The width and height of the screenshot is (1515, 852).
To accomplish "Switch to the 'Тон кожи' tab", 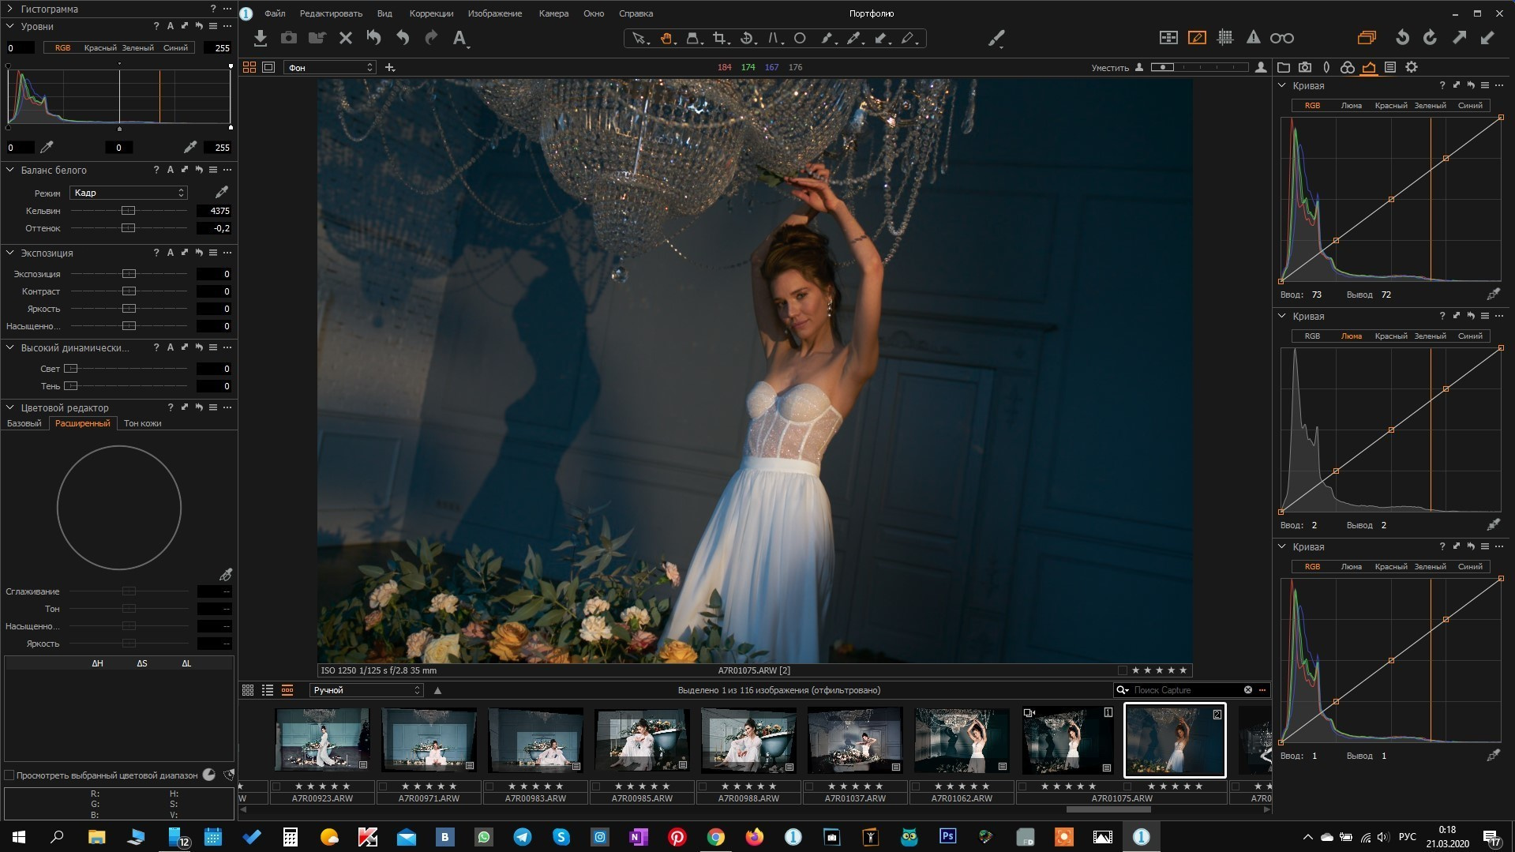I will point(142,423).
